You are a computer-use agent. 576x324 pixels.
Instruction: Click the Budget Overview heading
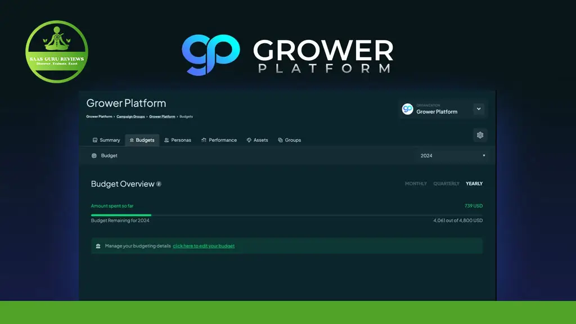(x=123, y=184)
